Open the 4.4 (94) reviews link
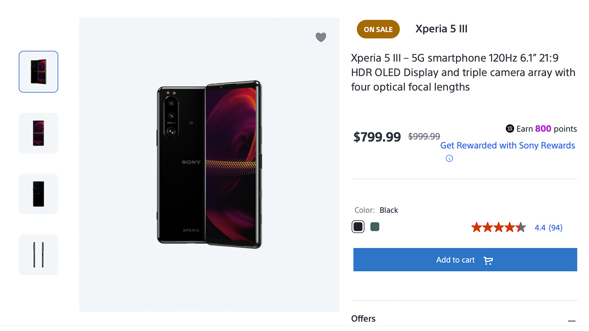 (548, 227)
